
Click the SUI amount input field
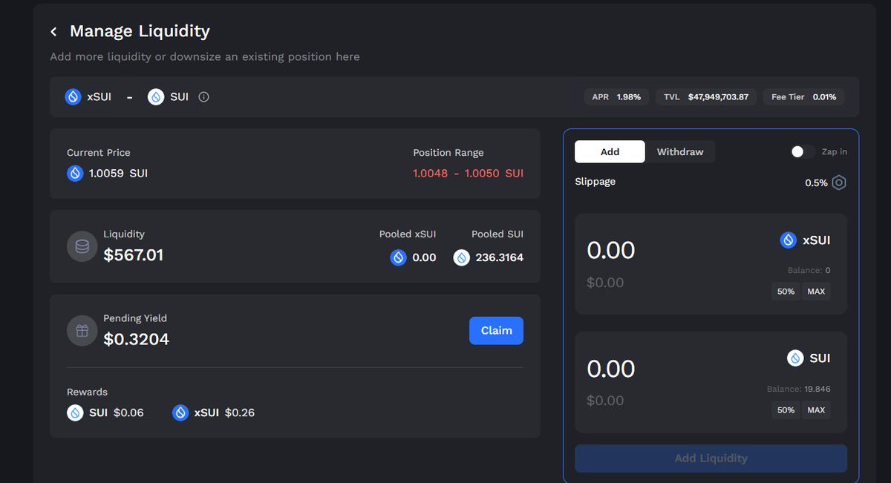coord(611,369)
